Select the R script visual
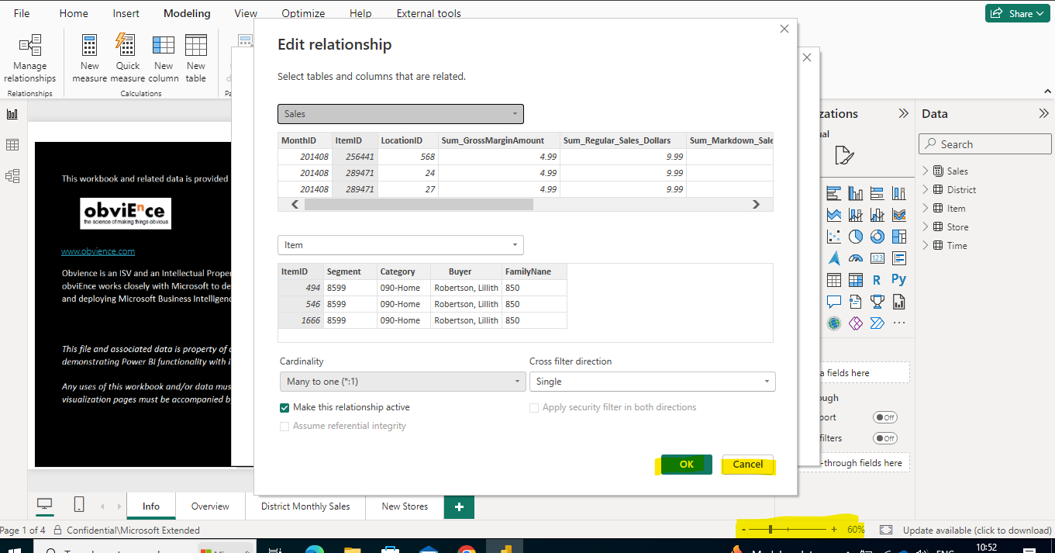 click(877, 280)
